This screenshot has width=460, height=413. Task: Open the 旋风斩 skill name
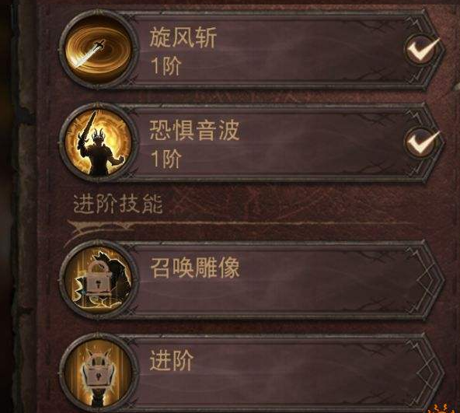point(183,37)
